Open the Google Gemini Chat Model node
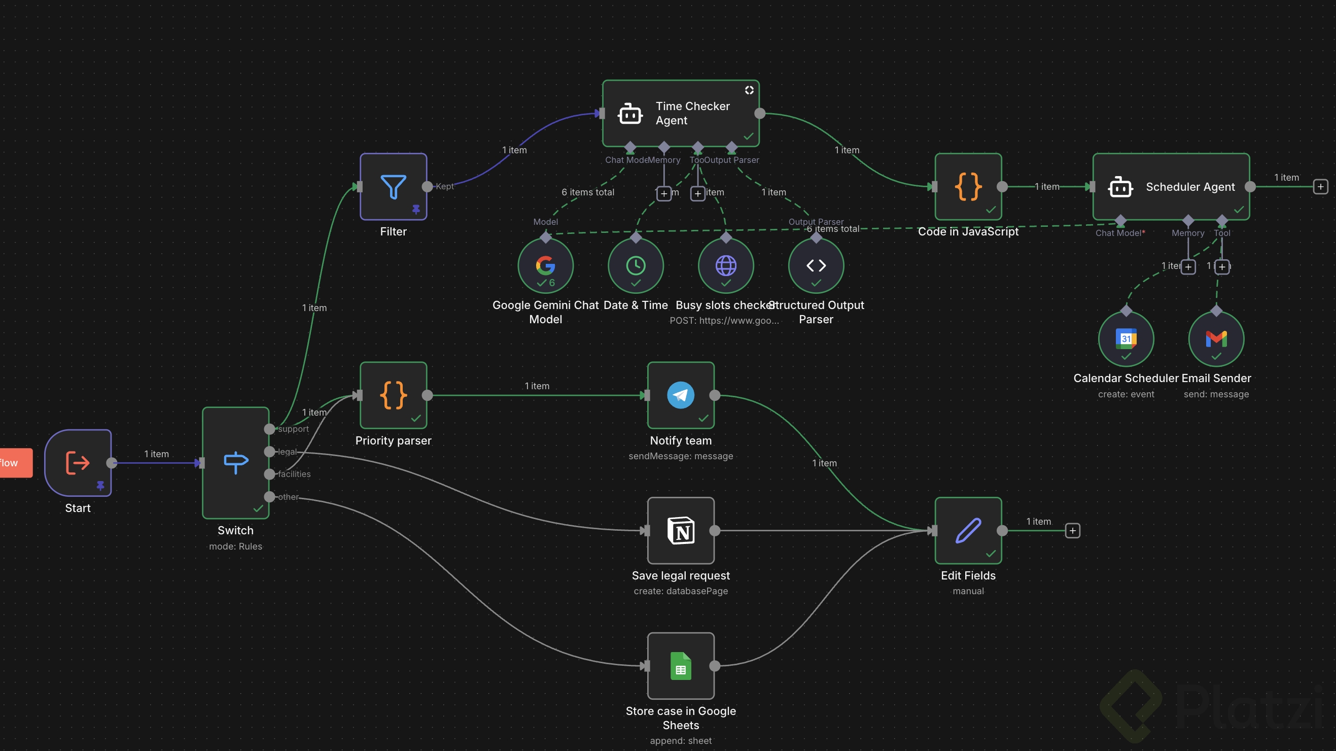Image resolution: width=1336 pixels, height=751 pixels. (545, 266)
